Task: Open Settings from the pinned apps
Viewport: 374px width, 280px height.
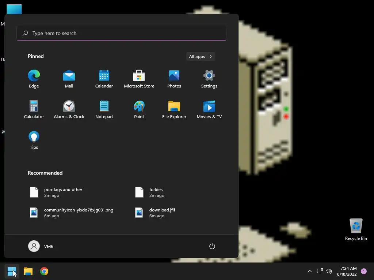Action: pyautogui.click(x=209, y=79)
